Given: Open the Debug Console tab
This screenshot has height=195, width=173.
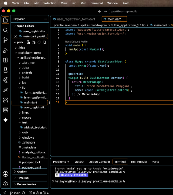Looking at the screenshot, I should point(99,162).
